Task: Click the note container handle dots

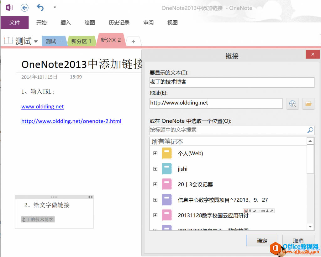Action: pos(54,197)
